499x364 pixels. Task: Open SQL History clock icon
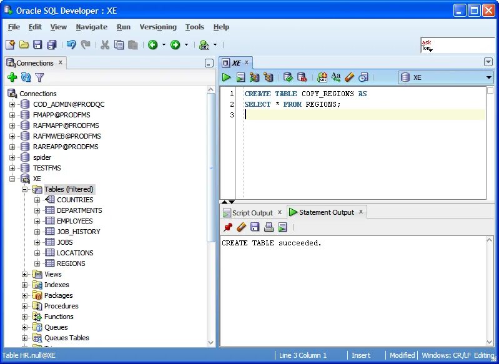[363, 77]
